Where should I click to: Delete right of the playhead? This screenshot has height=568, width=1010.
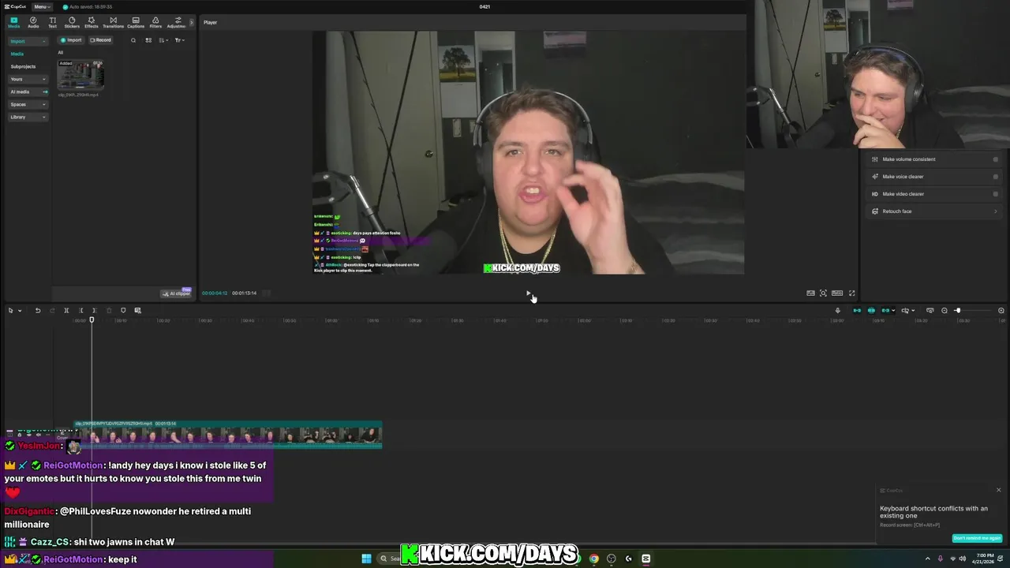[94, 311]
